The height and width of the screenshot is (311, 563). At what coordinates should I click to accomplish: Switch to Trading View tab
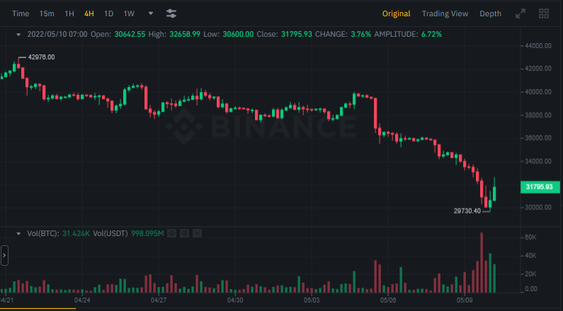tap(445, 13)
